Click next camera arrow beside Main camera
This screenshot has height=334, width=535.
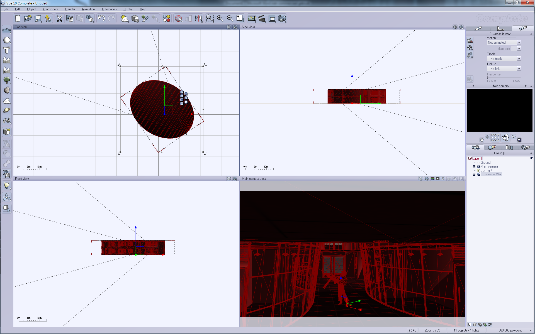pyautogui.click(x=526, y=86)
